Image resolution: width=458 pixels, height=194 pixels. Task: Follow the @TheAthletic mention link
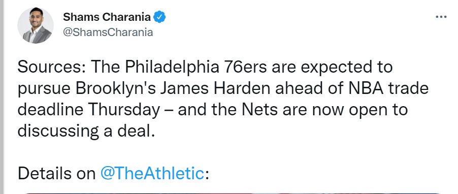[152, 173]
